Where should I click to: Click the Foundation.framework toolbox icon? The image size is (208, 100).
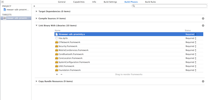(x=57, y=70)
